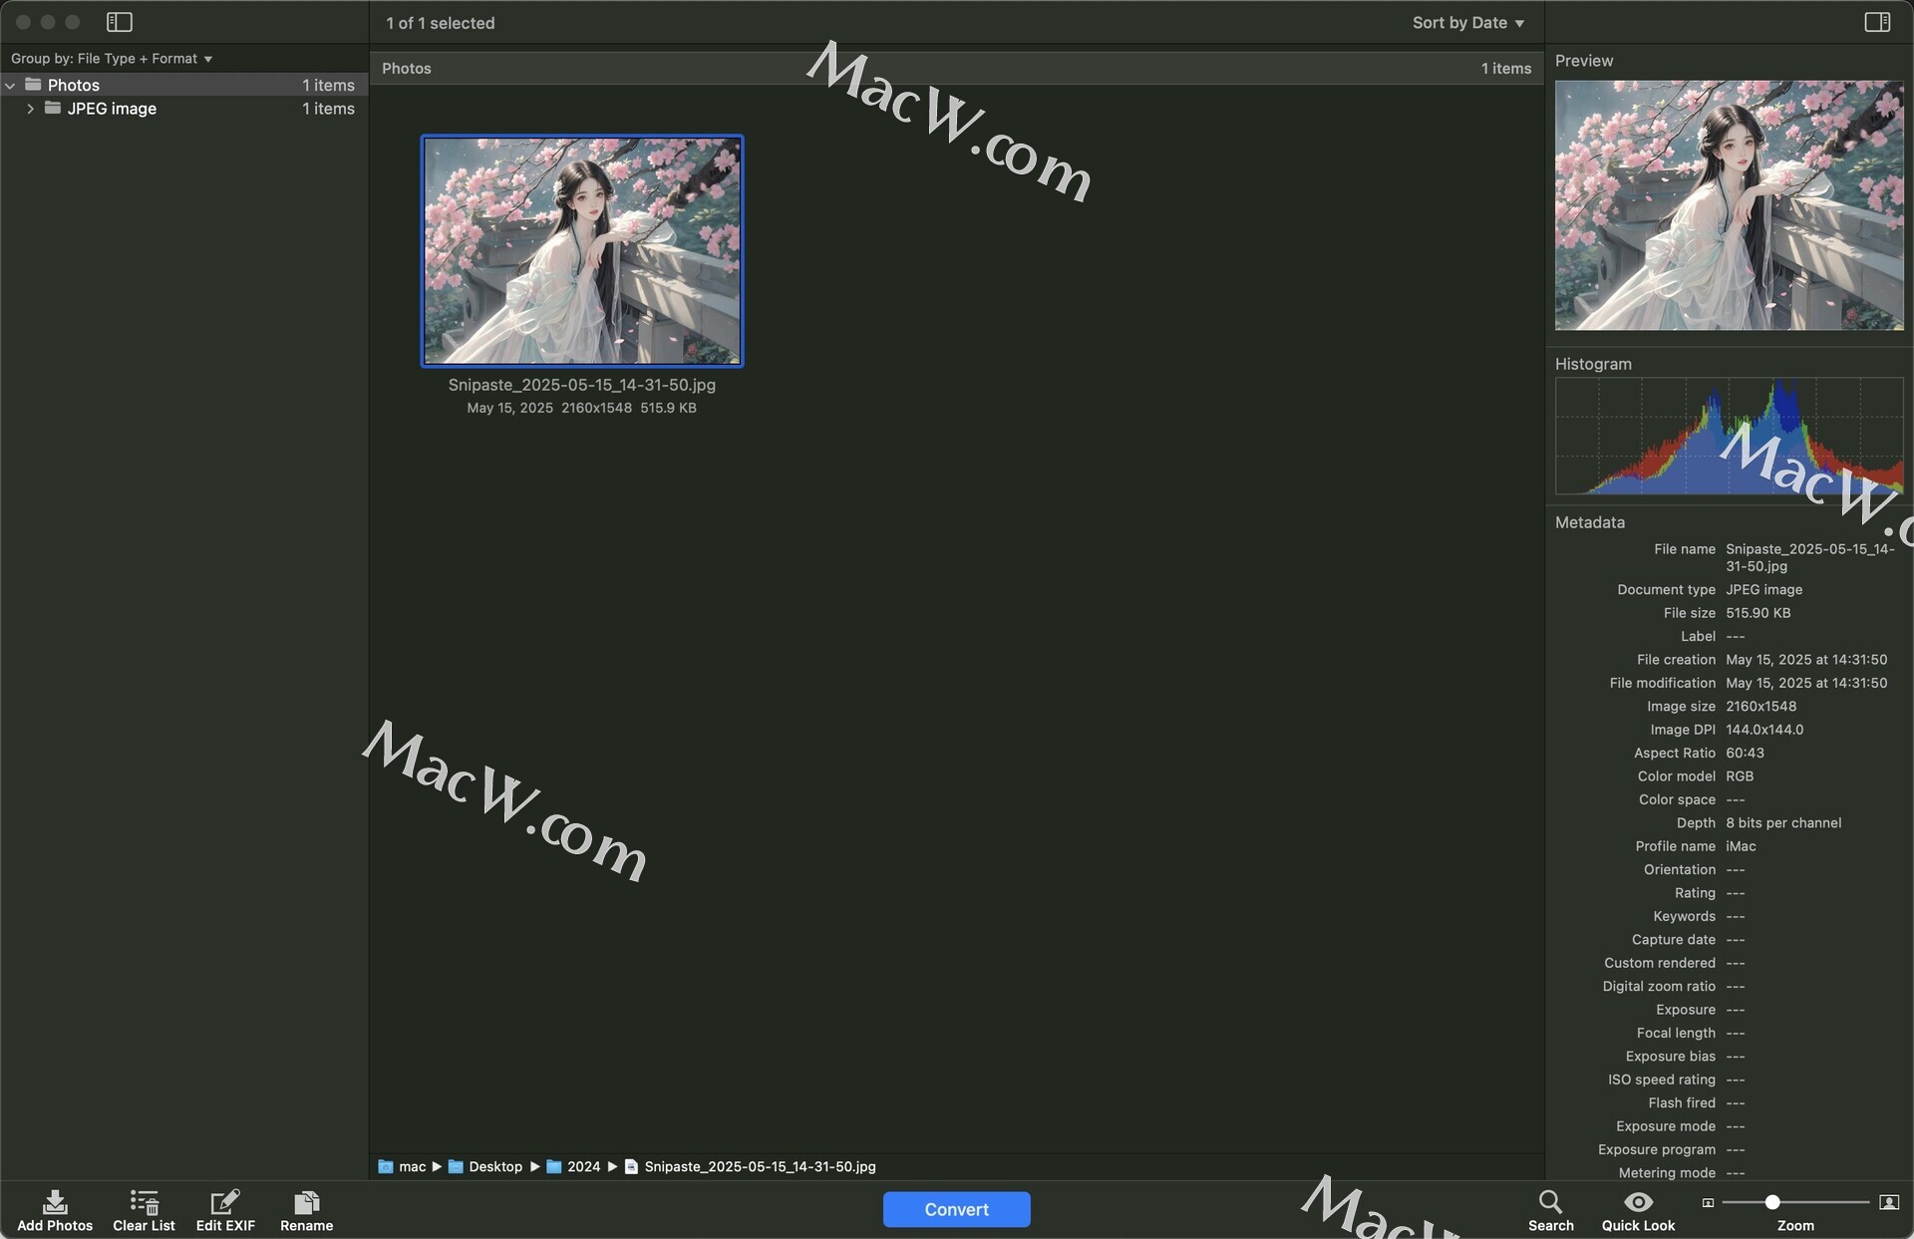
Task: Click the small thumbnail zoom-out icon
Action: point(1708,1203)
